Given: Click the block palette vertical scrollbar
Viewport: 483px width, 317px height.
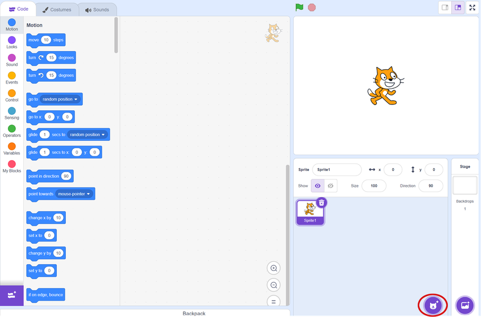Looking at the screenshot, I should 116,35.
